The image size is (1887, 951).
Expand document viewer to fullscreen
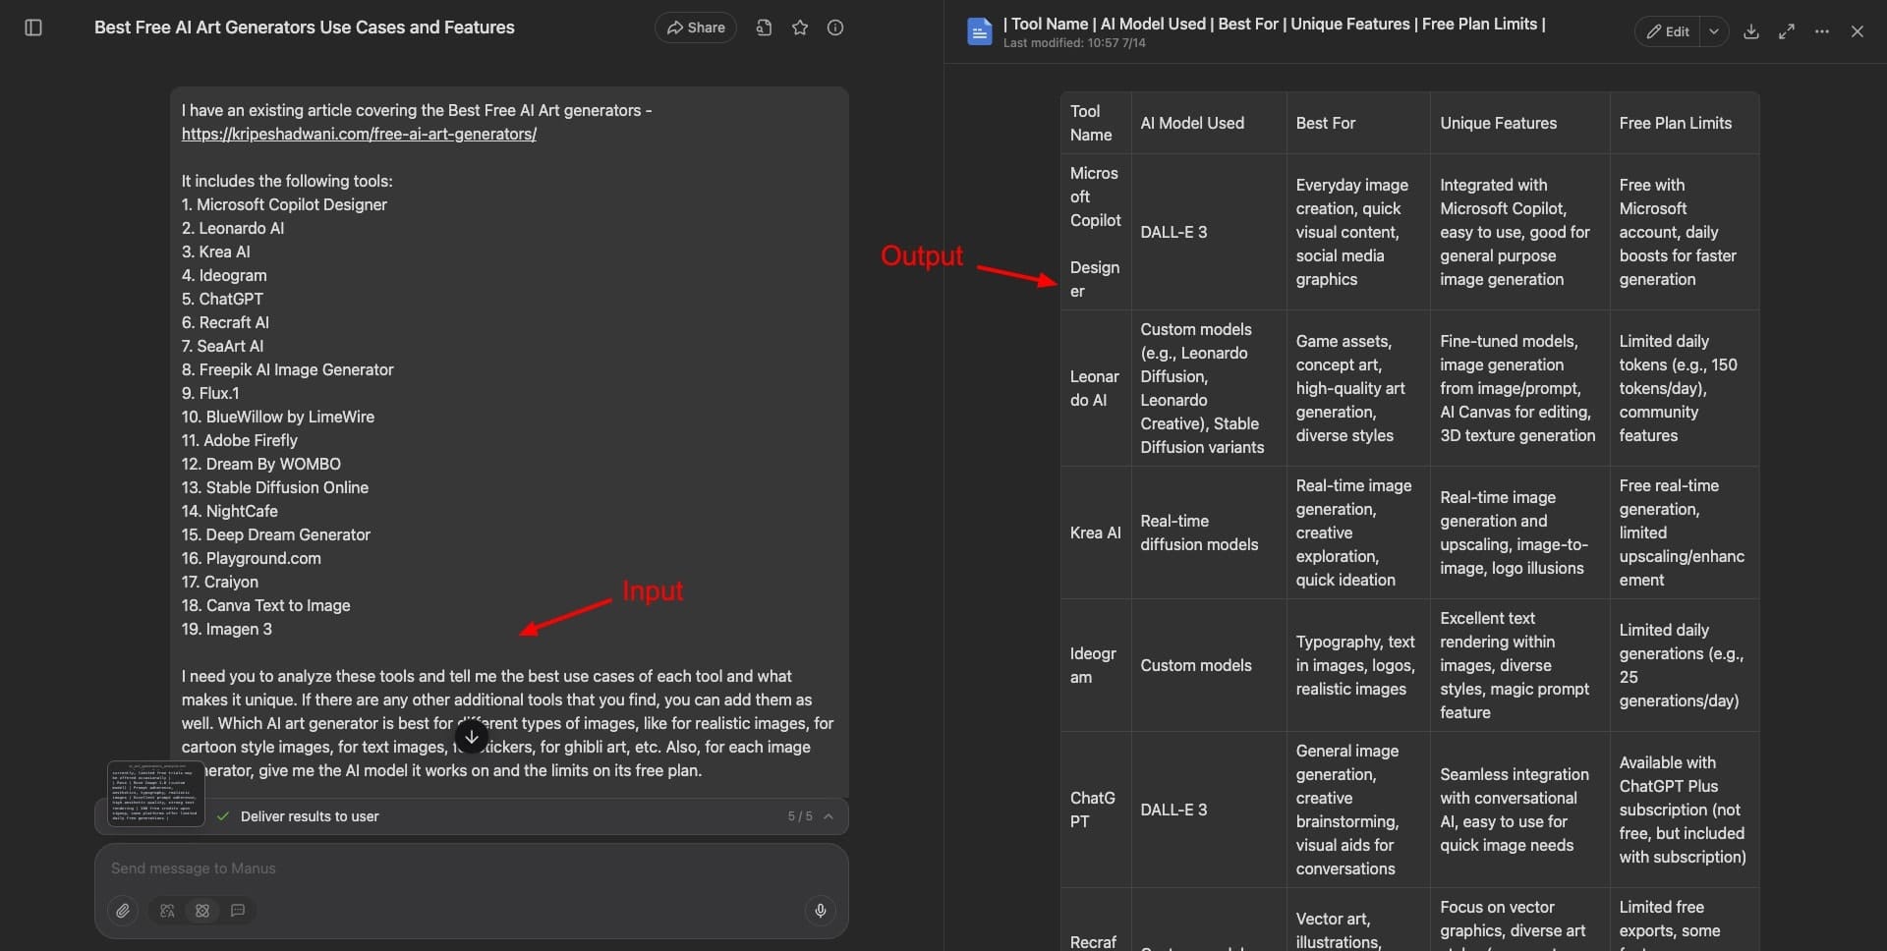[x=1787, y=31]
